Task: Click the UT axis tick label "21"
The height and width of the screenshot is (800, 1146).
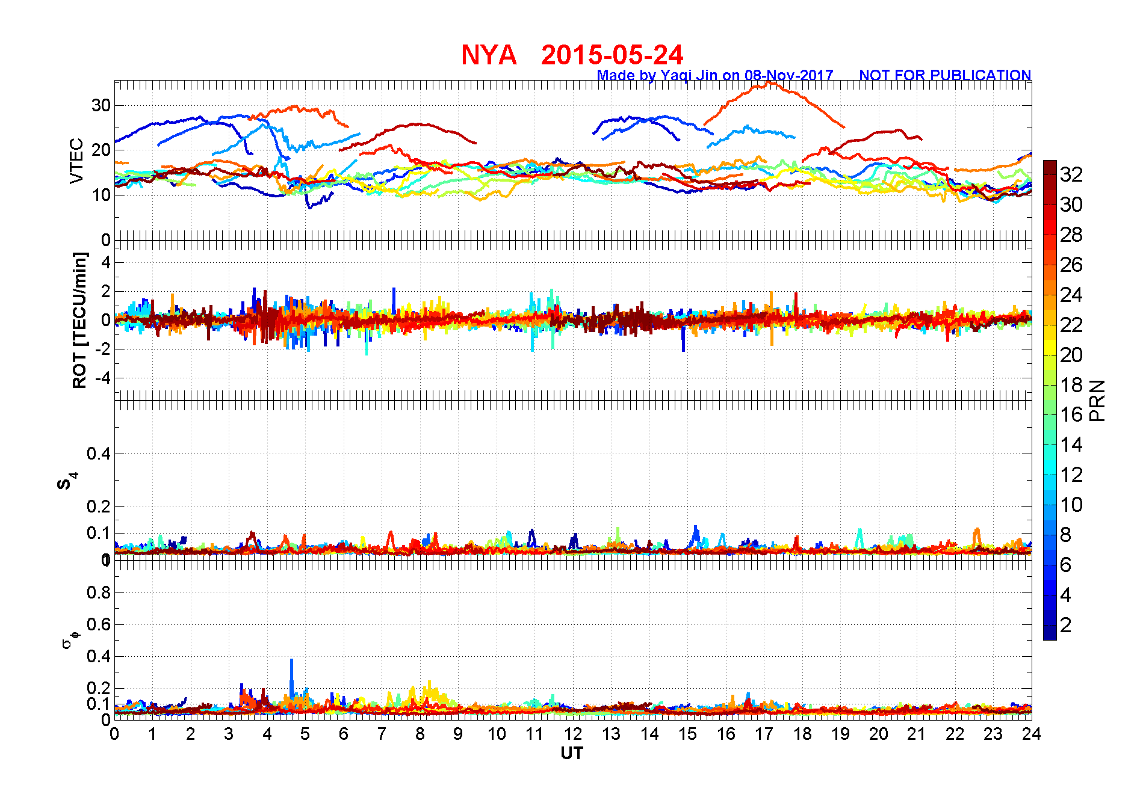Action: (917, 734)
